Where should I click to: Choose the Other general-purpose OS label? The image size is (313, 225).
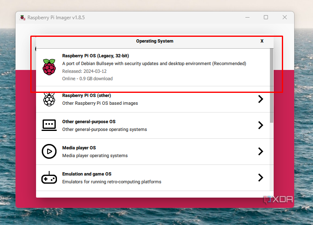tap(88, 122)
